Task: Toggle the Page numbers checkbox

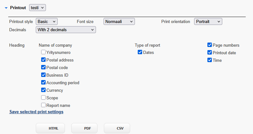Action: [210, 45]
